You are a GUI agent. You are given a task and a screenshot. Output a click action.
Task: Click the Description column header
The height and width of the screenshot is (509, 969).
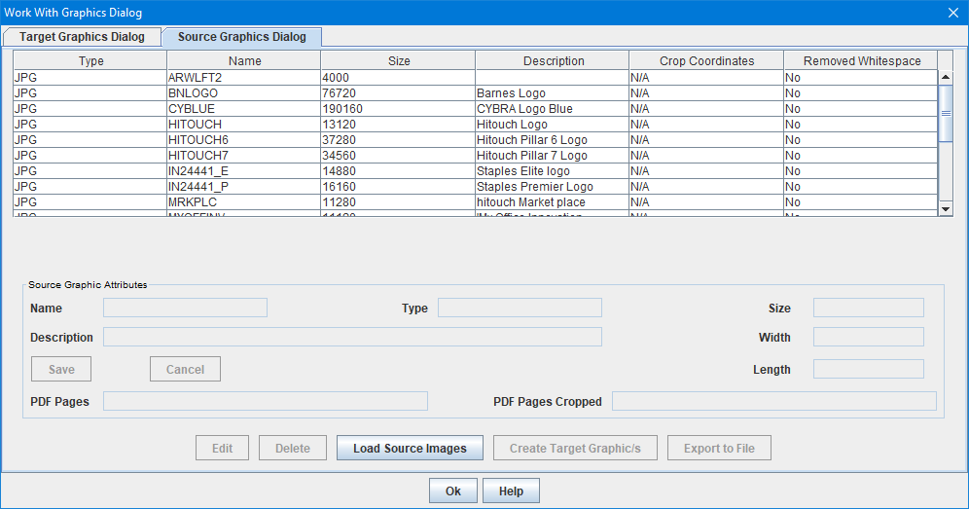coord(553,60)
